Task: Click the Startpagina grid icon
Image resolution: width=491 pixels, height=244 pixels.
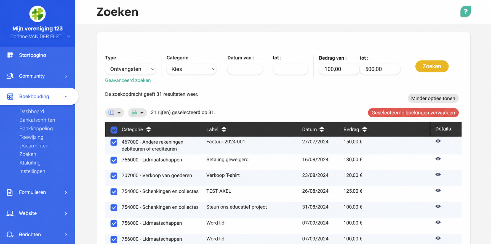Action: [x=10, y=55]
